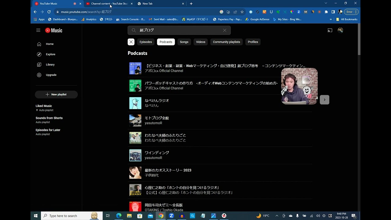Viewport: 391px width, 220px height.
Task: Open the Apps bookmarks shortcut
Action: [x=39, y=19]
